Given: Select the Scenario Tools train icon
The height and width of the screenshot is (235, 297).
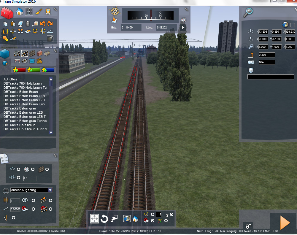Looking at the screenshot, I should [48, 11].
